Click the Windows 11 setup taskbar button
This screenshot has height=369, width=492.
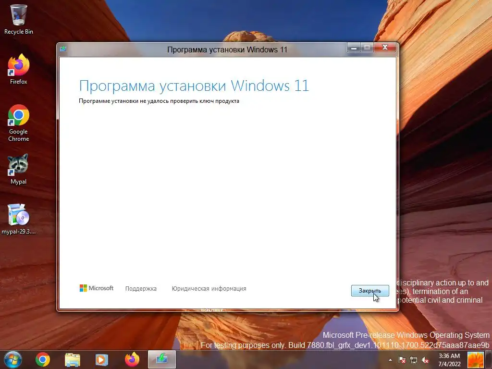pyautogui.click(x=162, y=359)
